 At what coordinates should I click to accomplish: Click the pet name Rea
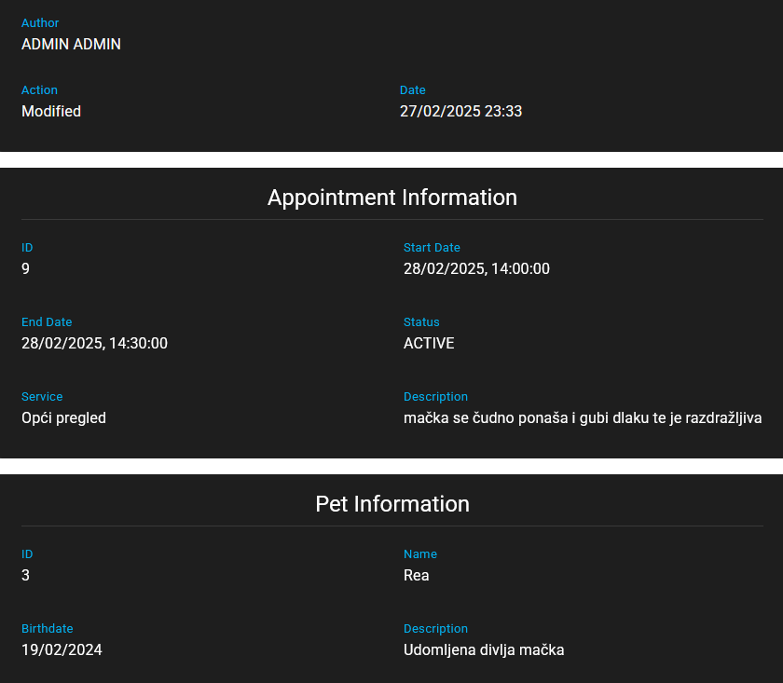(x=416, y=575)
